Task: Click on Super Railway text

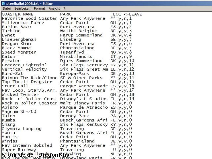Action: (x=19, y=150)
